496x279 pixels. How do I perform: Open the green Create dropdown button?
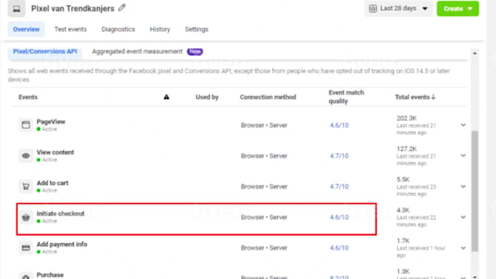tap(458, 9)
